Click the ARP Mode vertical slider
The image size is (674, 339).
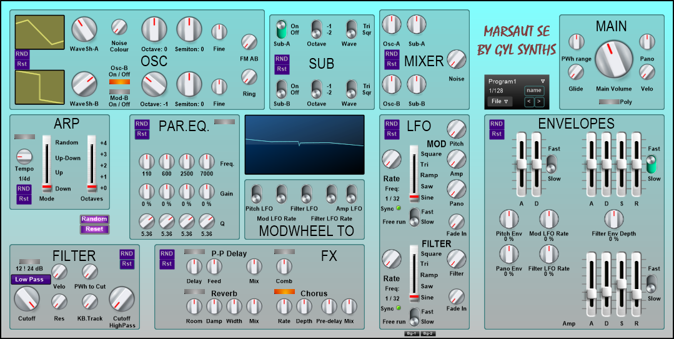pyautogui.click(x=47, y=164)
